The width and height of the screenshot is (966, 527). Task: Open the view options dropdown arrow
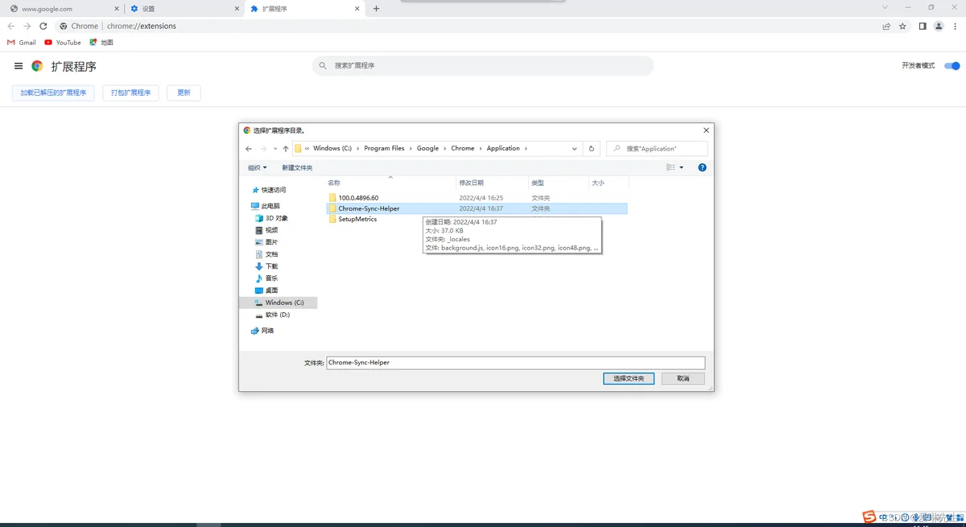[x=681, y=167]
